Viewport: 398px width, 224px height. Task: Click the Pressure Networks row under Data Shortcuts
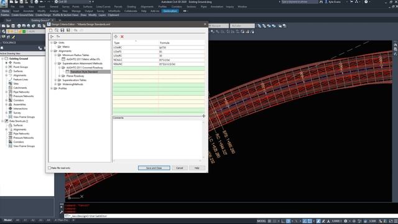tap(24, 138)
